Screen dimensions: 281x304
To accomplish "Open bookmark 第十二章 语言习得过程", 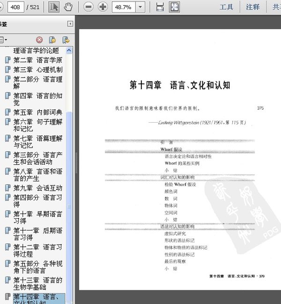I will point(38,250).
